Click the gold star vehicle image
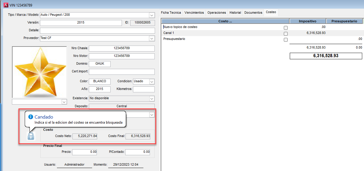364x171 pixels. click(x=39, y=72)
